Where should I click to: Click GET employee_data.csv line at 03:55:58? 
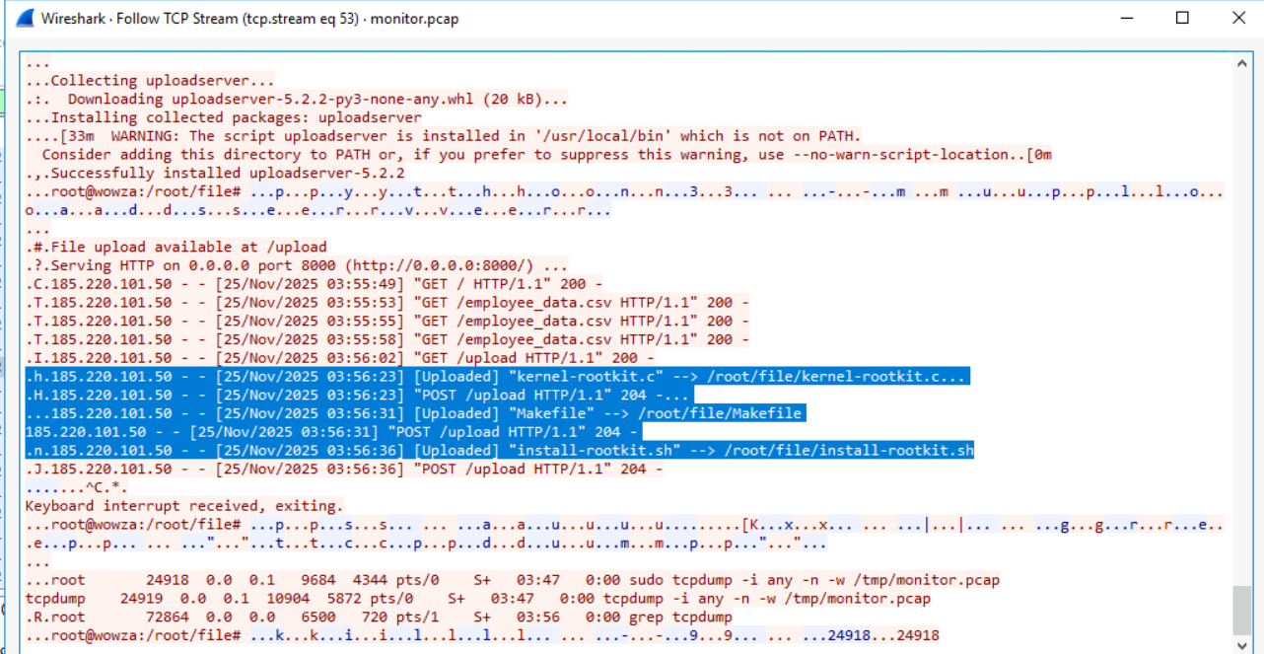(x=387, y=339)
